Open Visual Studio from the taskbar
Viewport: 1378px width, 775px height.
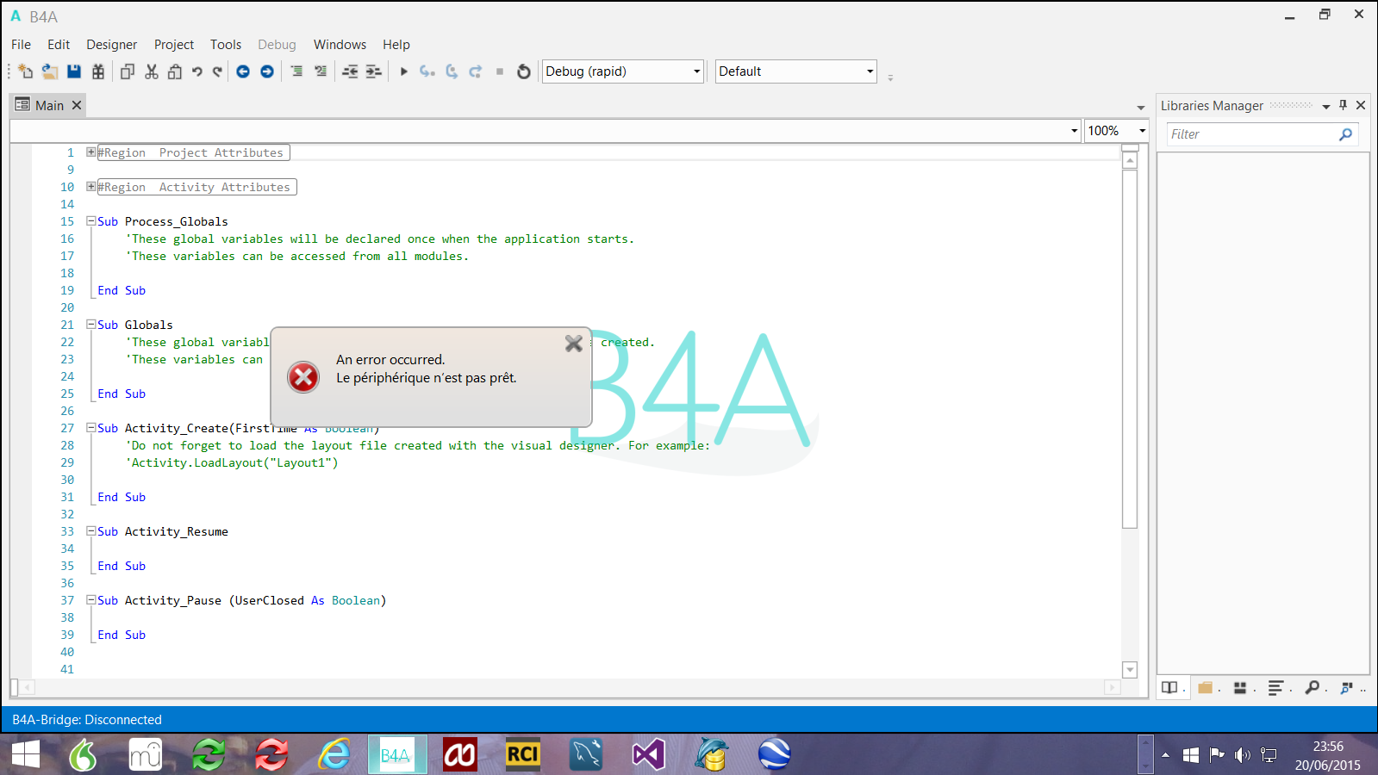[x=648, y=754]
